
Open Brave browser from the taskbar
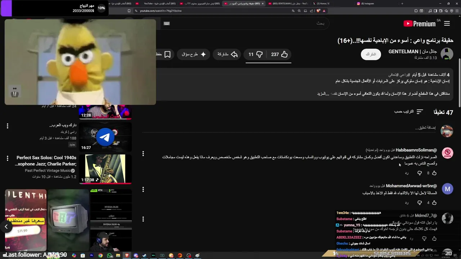(x=127, y=255)
